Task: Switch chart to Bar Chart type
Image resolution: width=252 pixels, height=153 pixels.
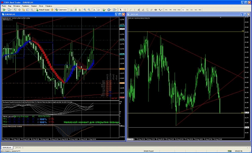Action: tap(71, 10)
